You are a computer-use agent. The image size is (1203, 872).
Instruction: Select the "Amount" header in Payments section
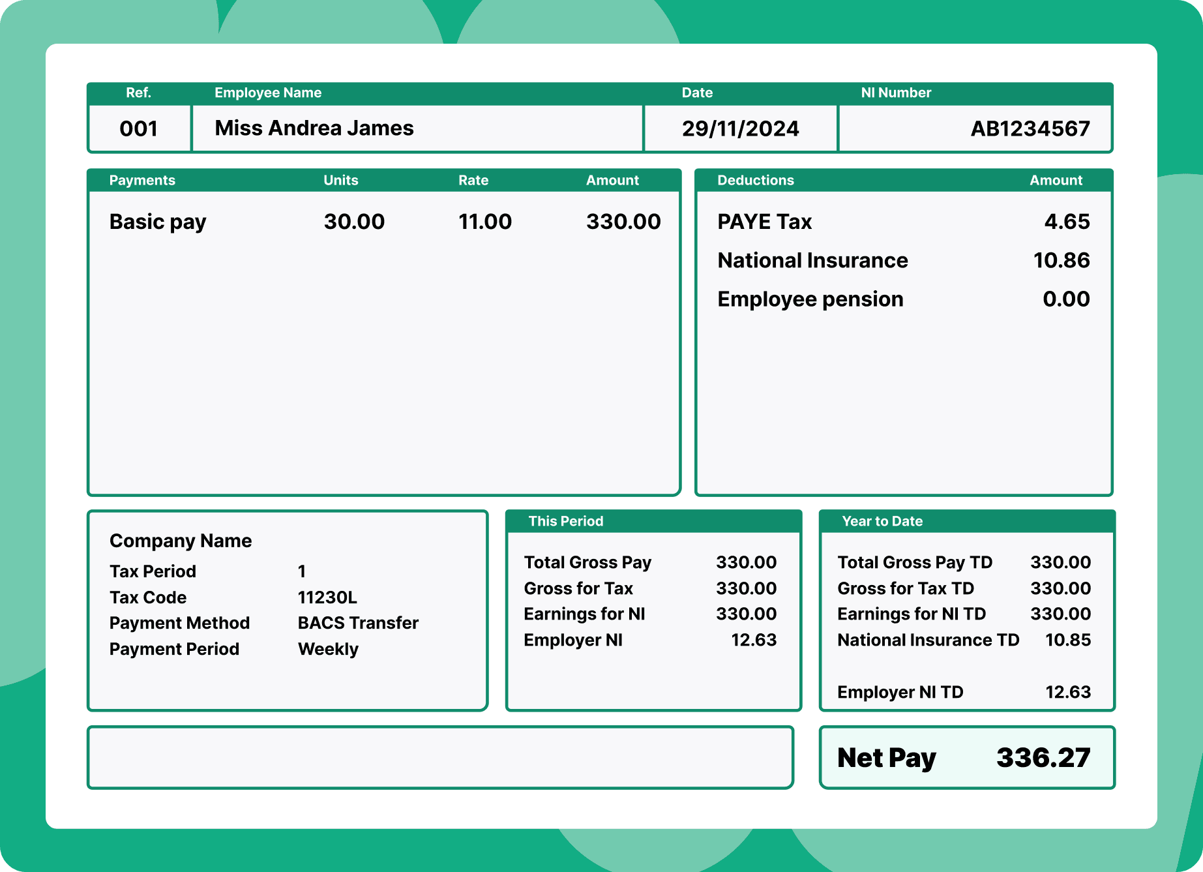pos(612,180)
